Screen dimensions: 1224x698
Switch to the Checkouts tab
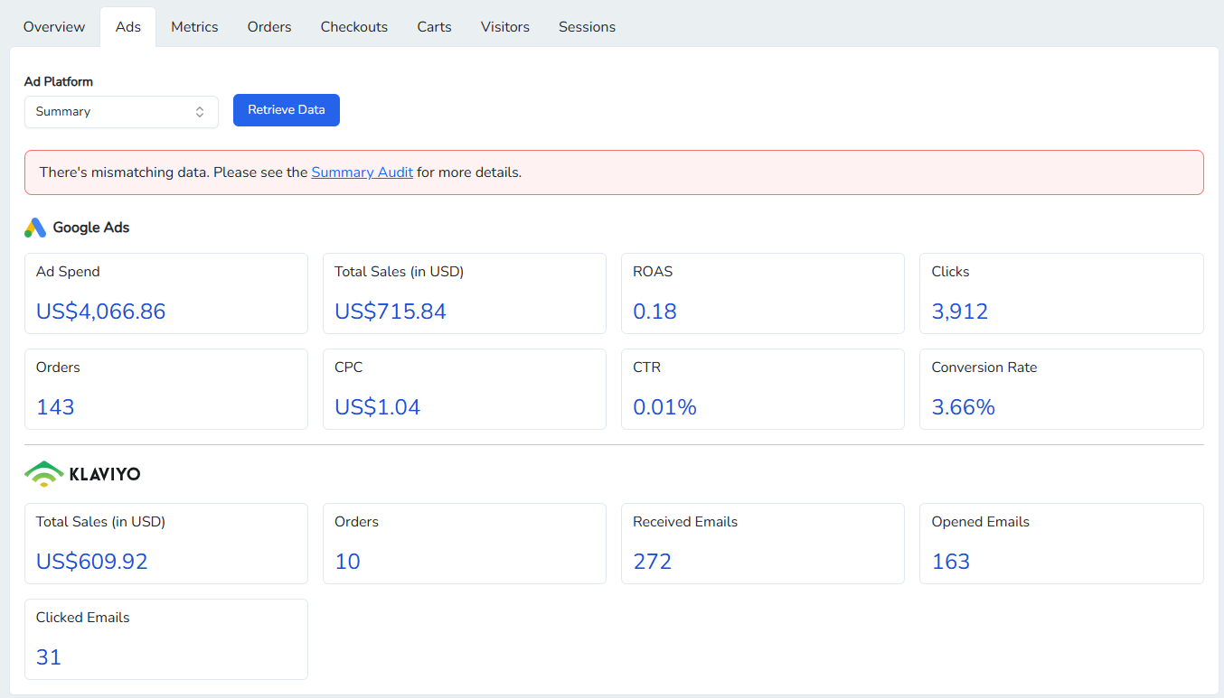[354, 27]
